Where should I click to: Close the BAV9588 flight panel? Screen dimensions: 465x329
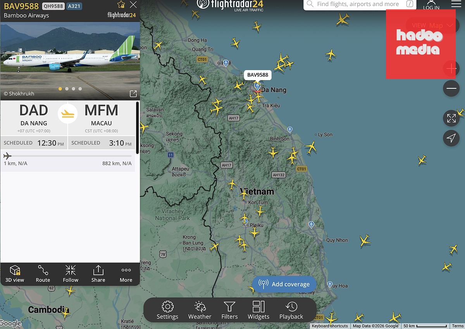click(x=133, y=5)
